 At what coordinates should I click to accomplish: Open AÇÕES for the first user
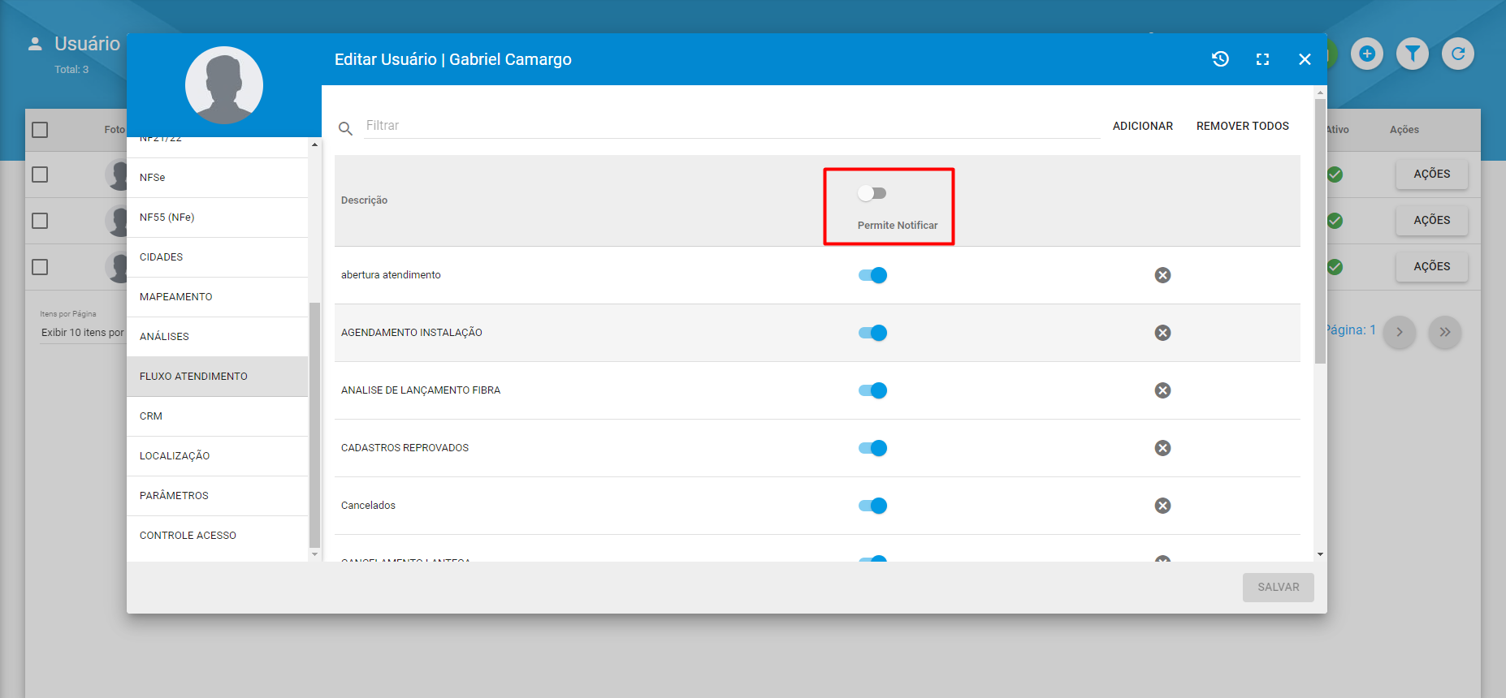(1431, 174)
